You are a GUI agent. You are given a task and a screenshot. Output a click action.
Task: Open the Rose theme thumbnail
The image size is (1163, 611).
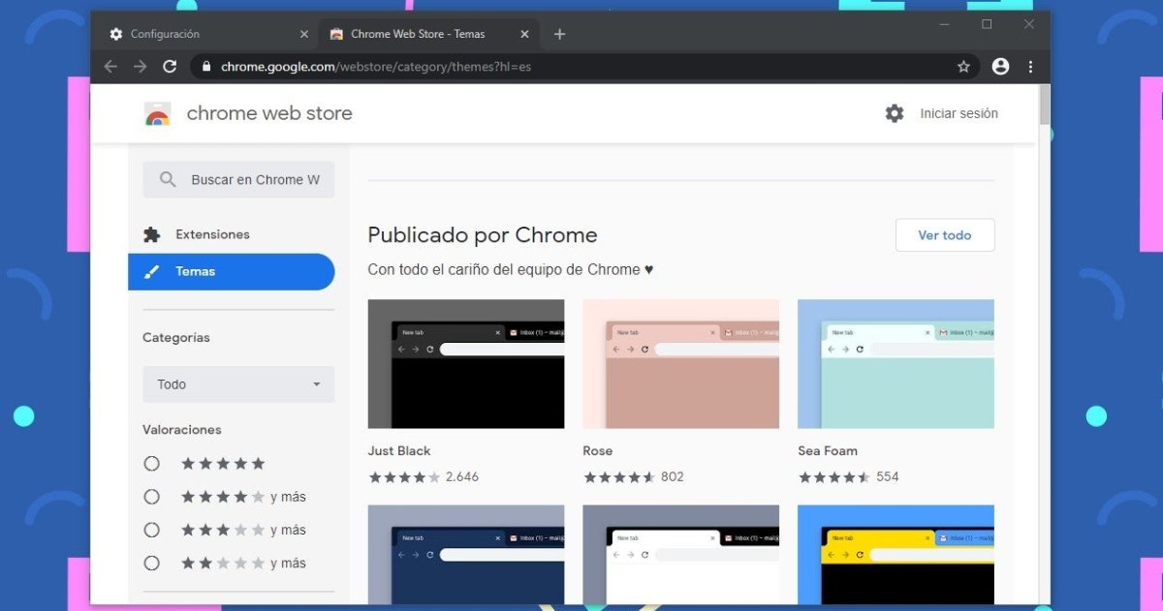[x=680, y=364]
